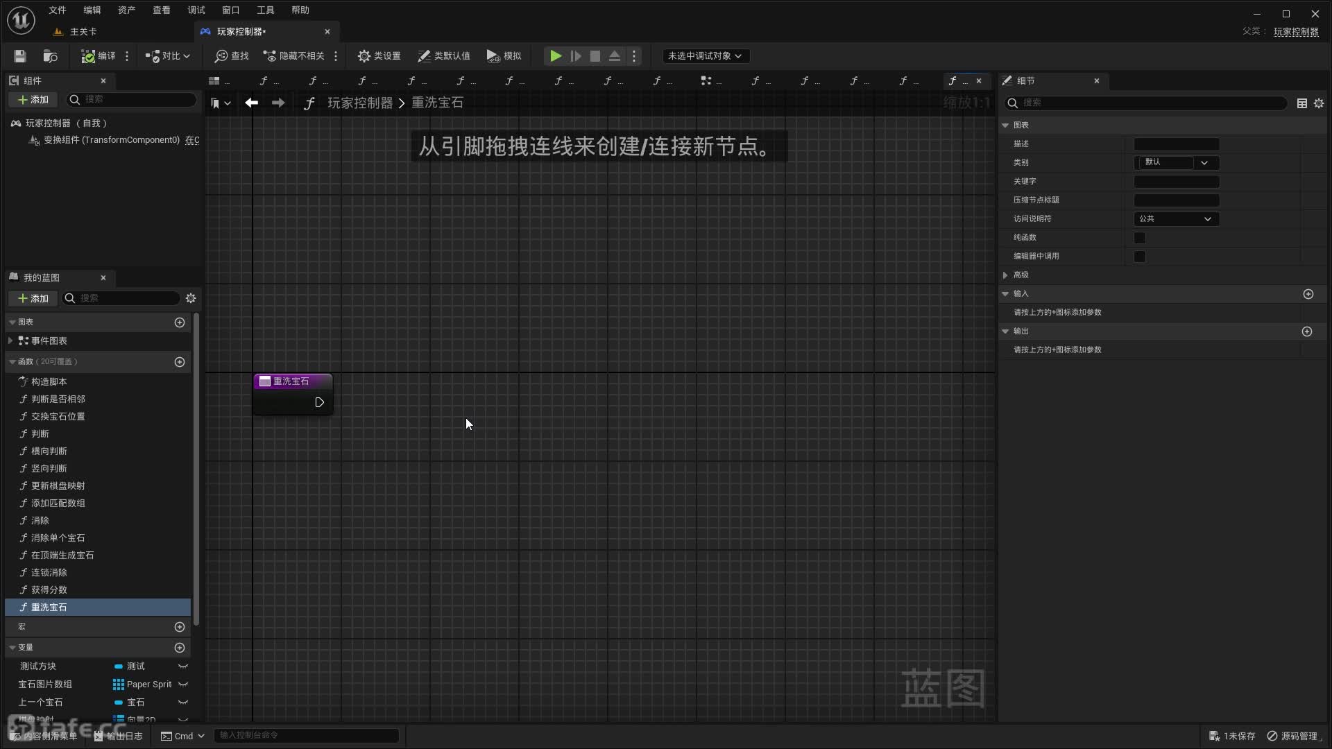Navigate forward in graph history
1332x749 pixels.
278,103
